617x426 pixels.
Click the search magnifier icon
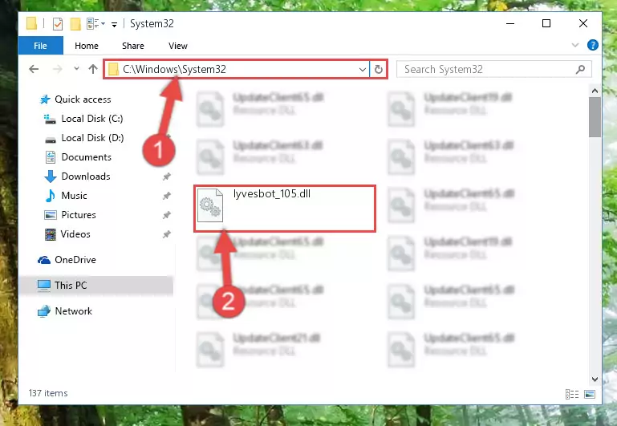(580, 70)
